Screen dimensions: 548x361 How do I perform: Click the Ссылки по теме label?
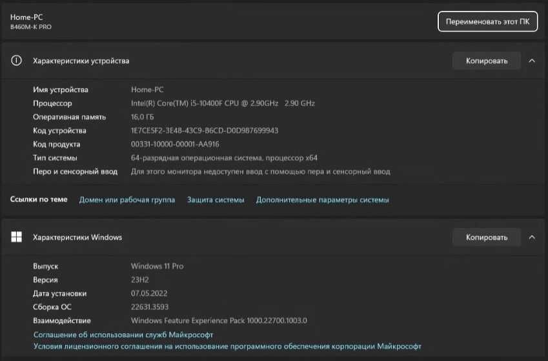(x=39, y=199)
